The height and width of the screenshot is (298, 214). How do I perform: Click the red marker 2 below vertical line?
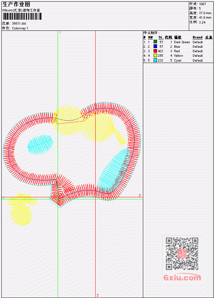[98, 295]
